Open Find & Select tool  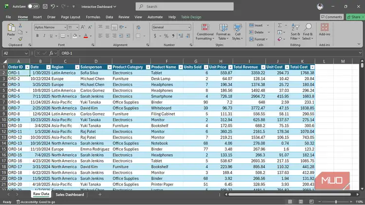(308, 32)
